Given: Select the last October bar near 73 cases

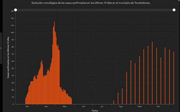Looking at the screenshot, I should (x=174, y=78).
